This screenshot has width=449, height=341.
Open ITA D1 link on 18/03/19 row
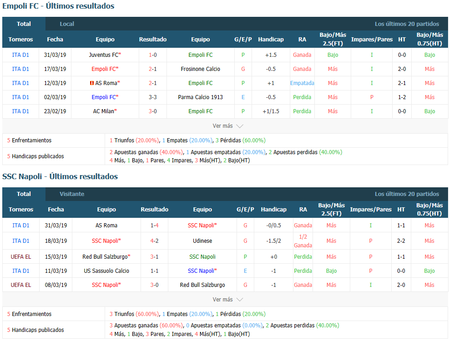[20, 241]
